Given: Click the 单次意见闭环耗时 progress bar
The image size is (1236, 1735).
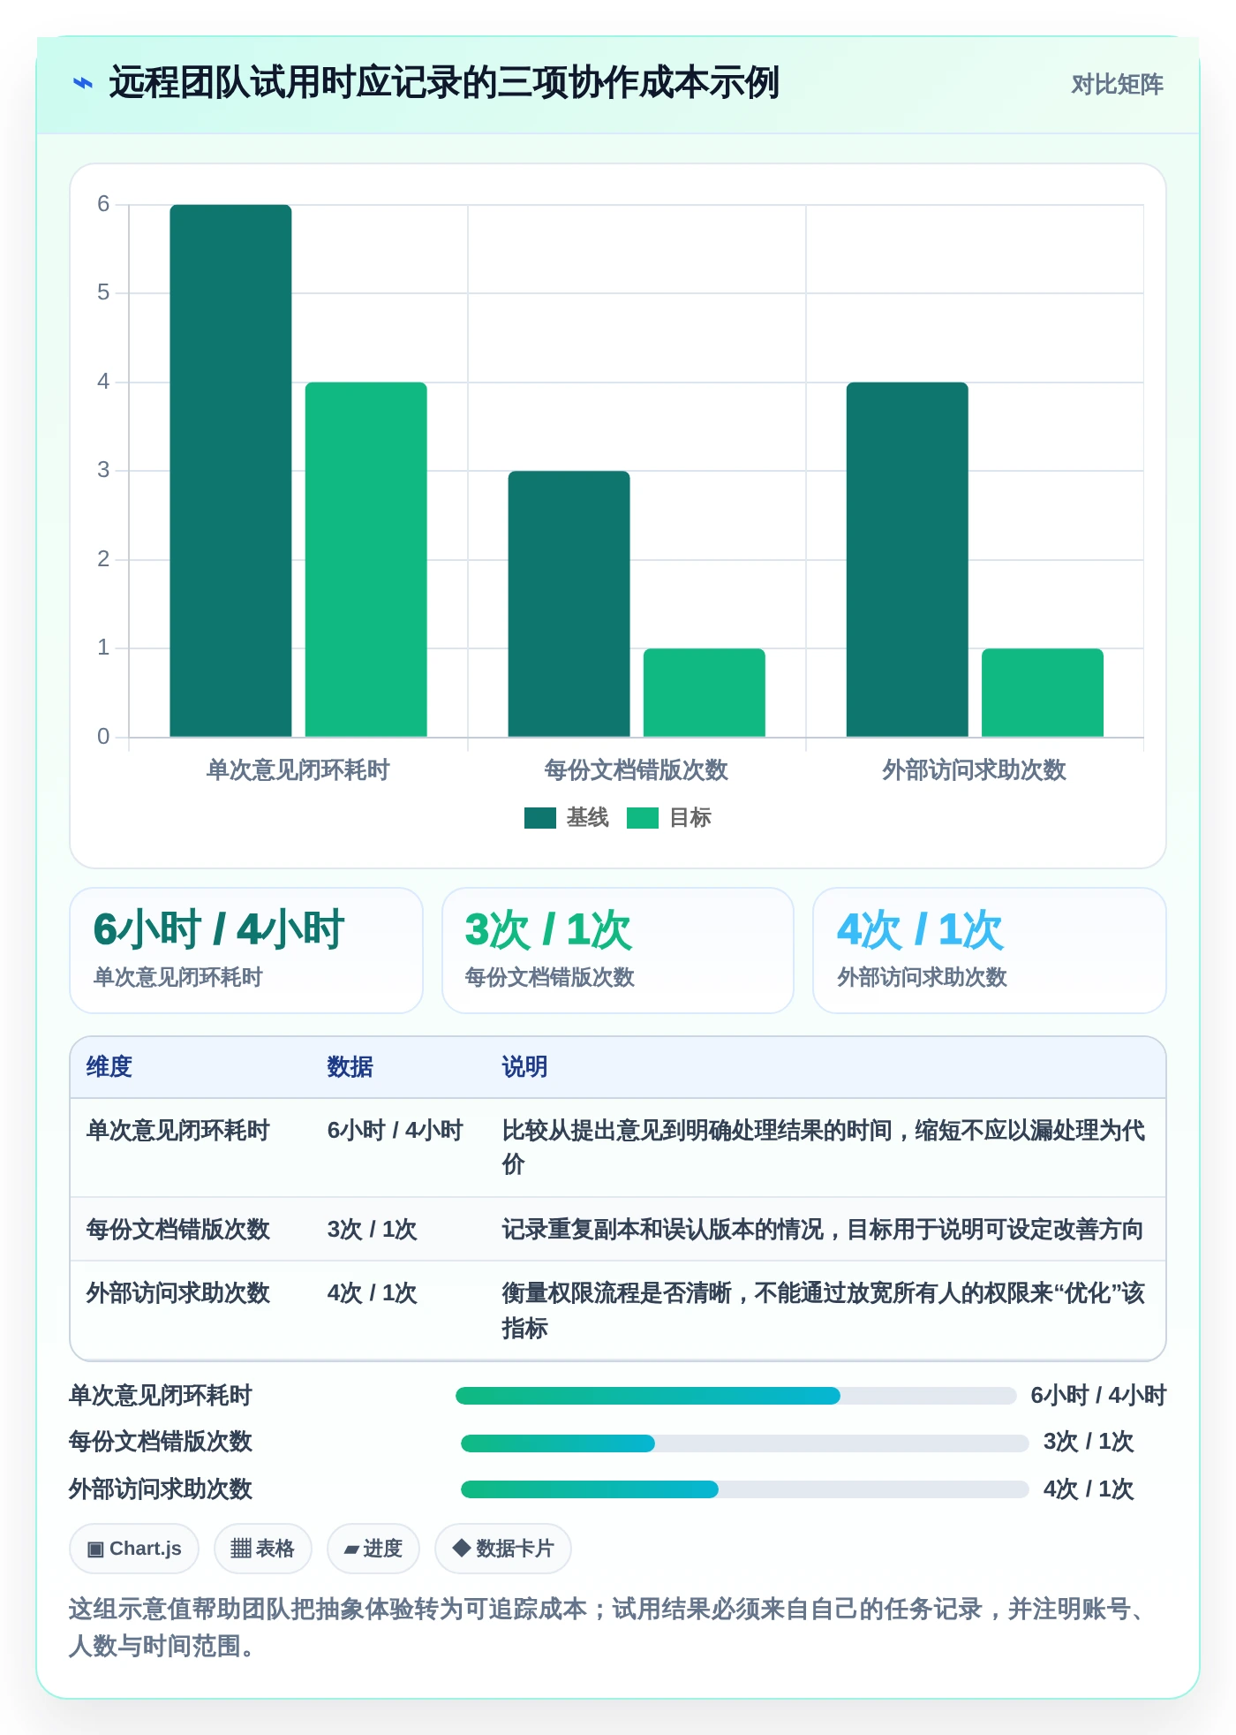Looking at the screenshot, I should tap(736, 1396).
